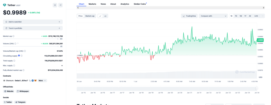Expand the More contracts dropdown
Viewport: 271px width, 105px height.
pos(42,80)
